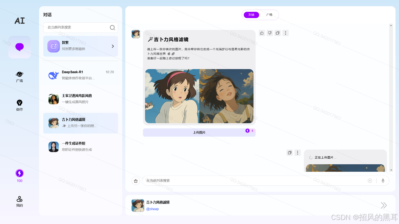Open more options for the bot message
Viewport: 399px width, 224px height.
click(286, 33)
